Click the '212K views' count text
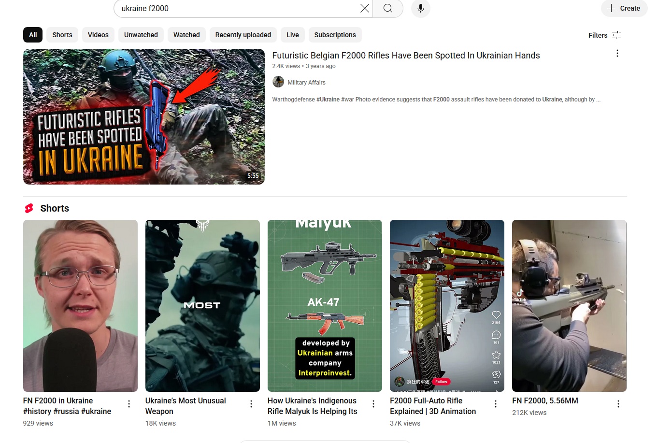The width and height of the screenshot is (657, 443). [x=529, y=413]
